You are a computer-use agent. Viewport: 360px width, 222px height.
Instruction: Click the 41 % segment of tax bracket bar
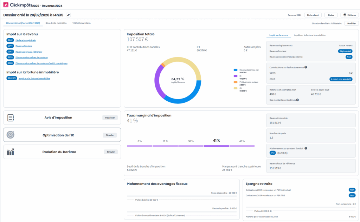(x=216, y=146)
